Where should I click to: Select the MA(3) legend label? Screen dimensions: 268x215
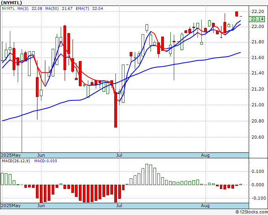click(23, 9)
